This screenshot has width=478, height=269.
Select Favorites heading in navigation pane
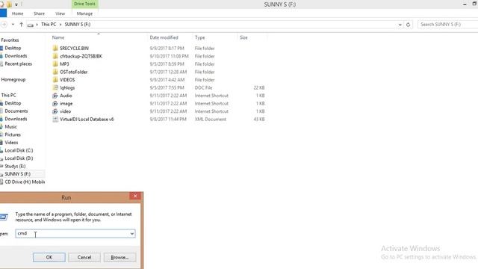pyautogui.click(x=10, y=40)
